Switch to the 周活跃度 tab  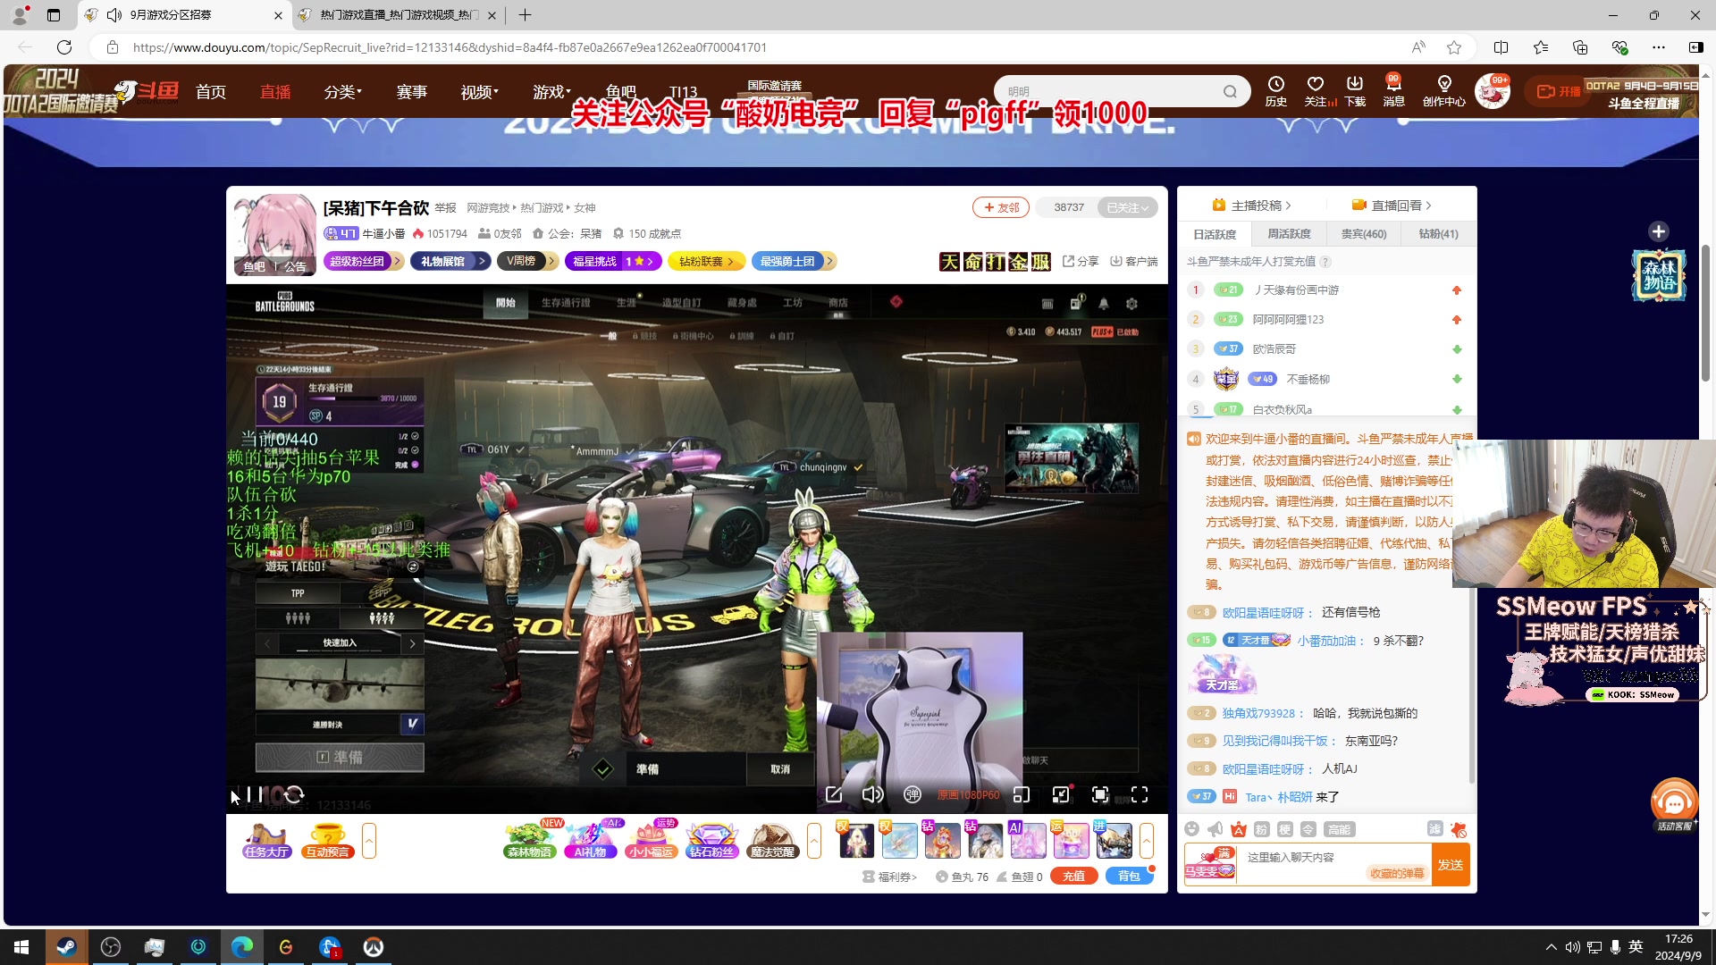[1289, 234]
